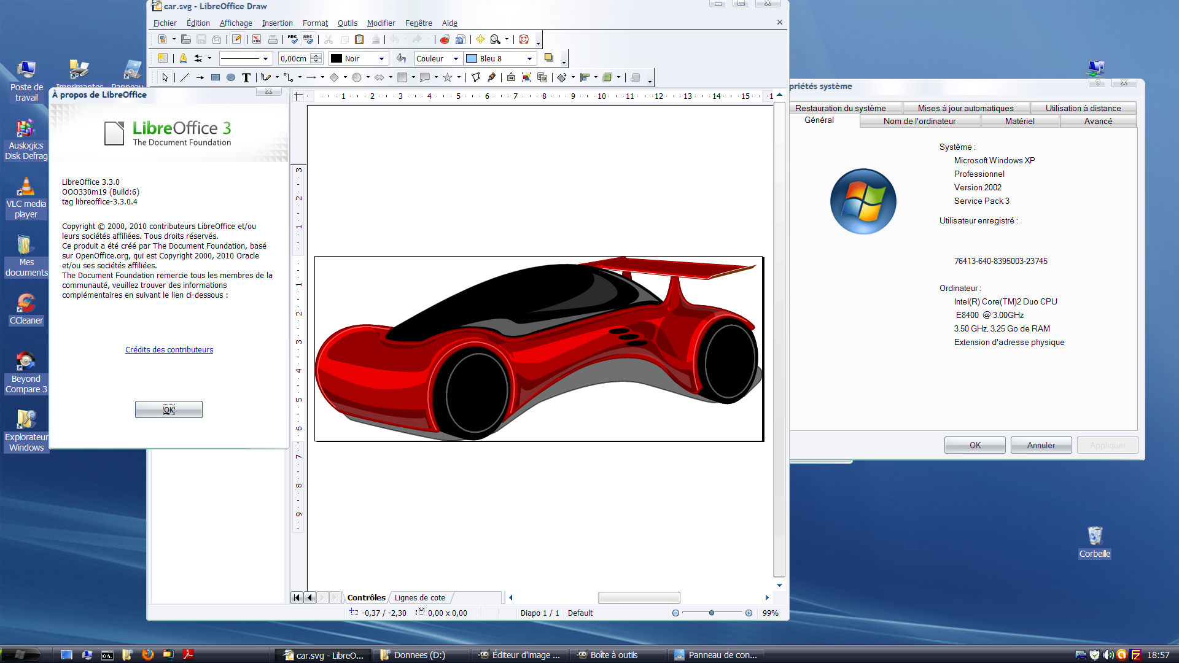Open the Noir line color dropdown

point(381,59)
